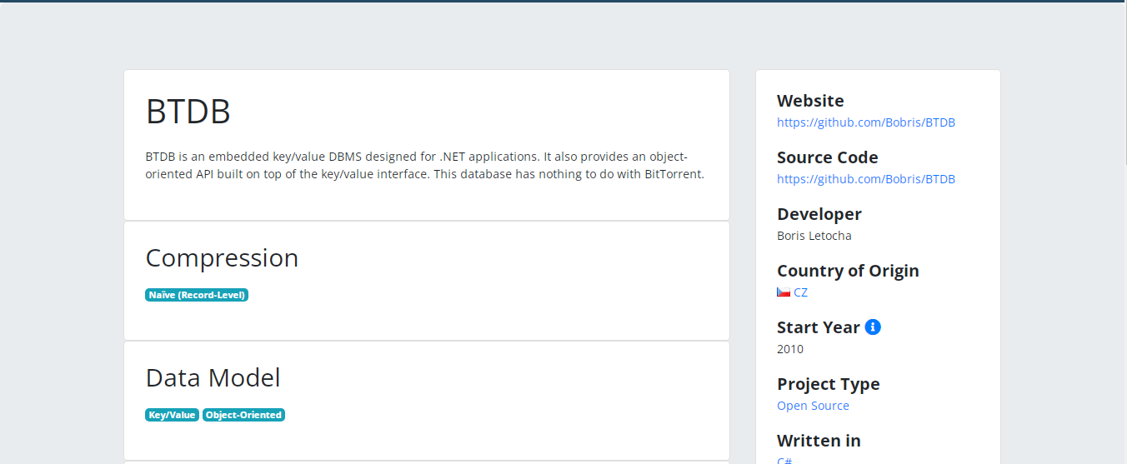Click the Written in heading
This screenshot has width=1127, height=464.
tap(819, 441)
